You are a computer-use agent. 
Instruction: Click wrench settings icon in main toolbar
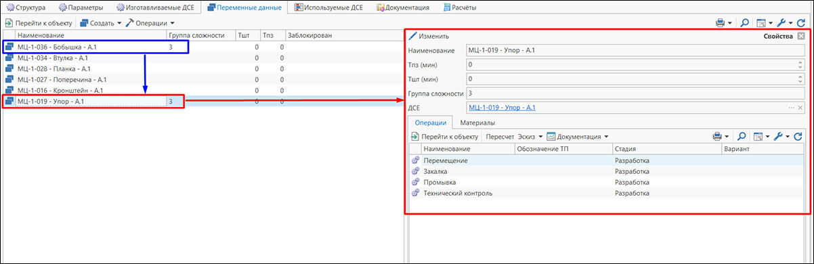(782, 23)
